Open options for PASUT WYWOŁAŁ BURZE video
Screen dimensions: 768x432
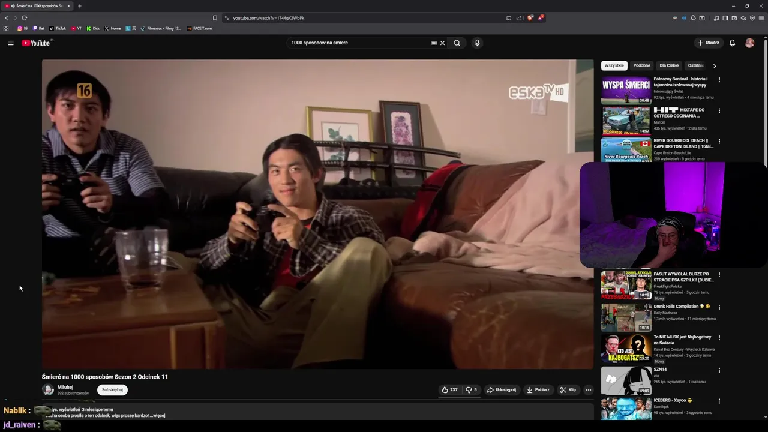click(719, 275)
